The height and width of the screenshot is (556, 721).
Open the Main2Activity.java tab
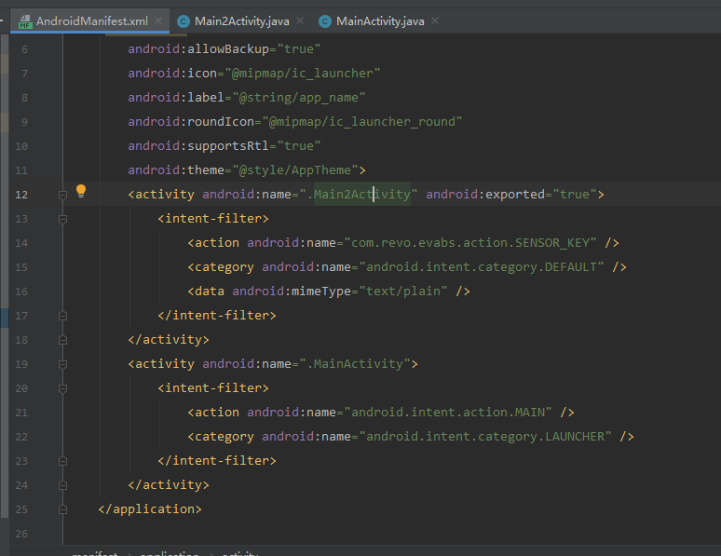click(242, 21)
